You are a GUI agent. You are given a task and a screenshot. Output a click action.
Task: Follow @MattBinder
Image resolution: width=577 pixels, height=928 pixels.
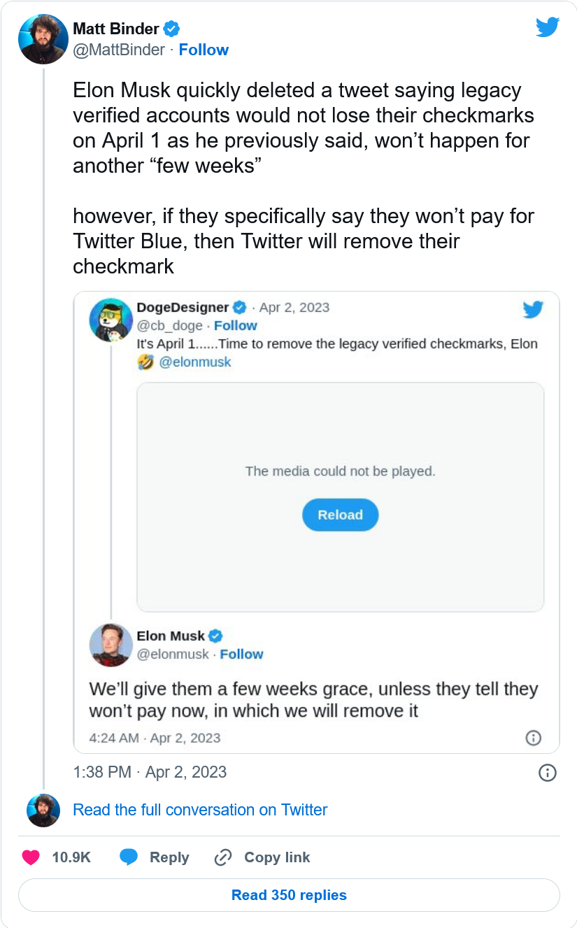tap(204, 50)
